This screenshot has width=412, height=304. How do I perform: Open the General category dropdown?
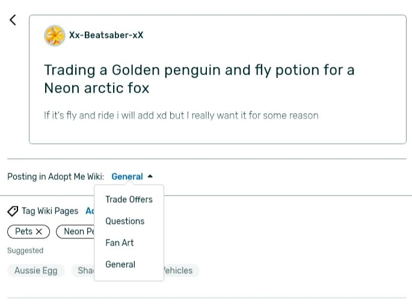(x=127, y=177)
